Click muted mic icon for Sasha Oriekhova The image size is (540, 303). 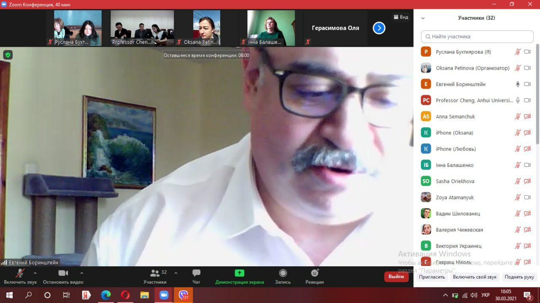pos(518,181)
